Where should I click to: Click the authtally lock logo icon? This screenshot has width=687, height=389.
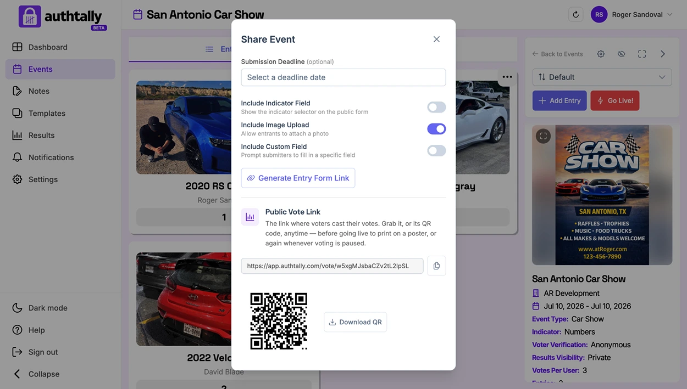[30, 16]
